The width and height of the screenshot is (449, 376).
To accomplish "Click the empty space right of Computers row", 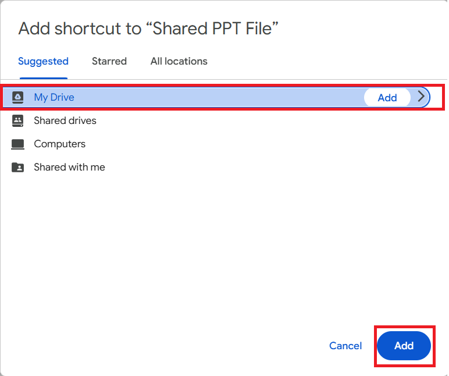I will pyautogui.click(x=262, y=144).
